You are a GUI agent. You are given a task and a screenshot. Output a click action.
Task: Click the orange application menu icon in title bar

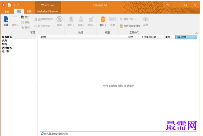(x=4, y=5)
